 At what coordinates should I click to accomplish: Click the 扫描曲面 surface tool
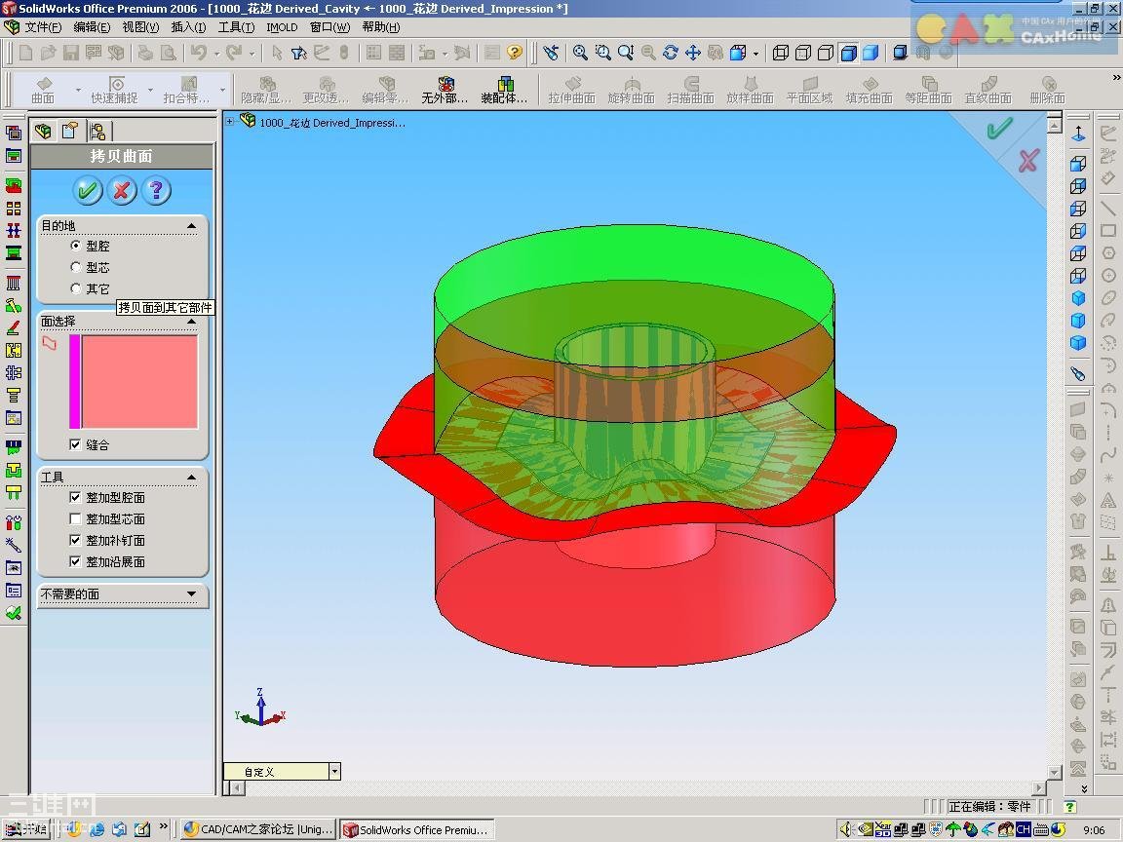690,91
